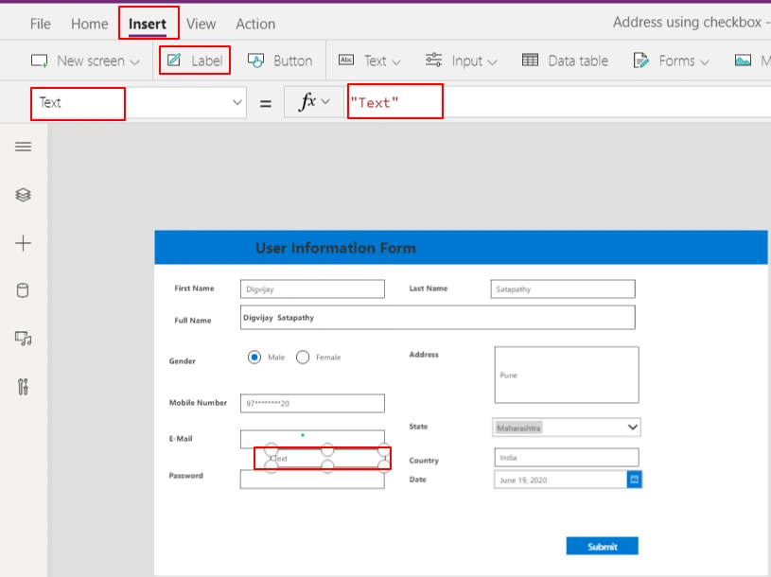Open the date picker calendar icon

(x=635, y=480)
